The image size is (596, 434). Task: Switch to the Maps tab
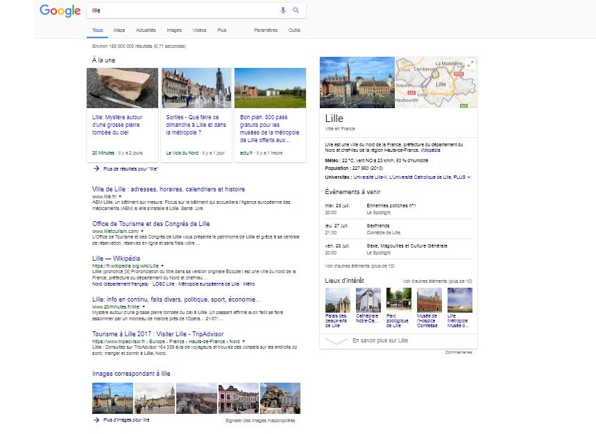pos(119,30)
